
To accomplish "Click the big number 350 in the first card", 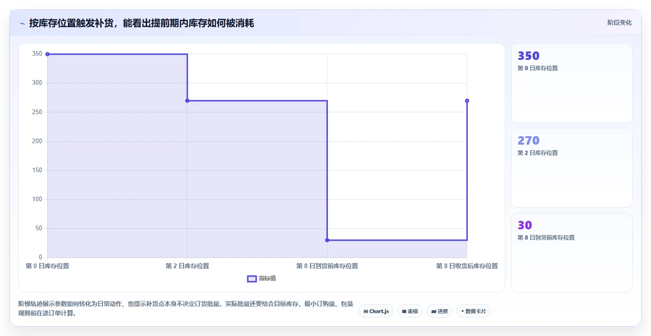I will pyautogui.click(x=528, y=56).
